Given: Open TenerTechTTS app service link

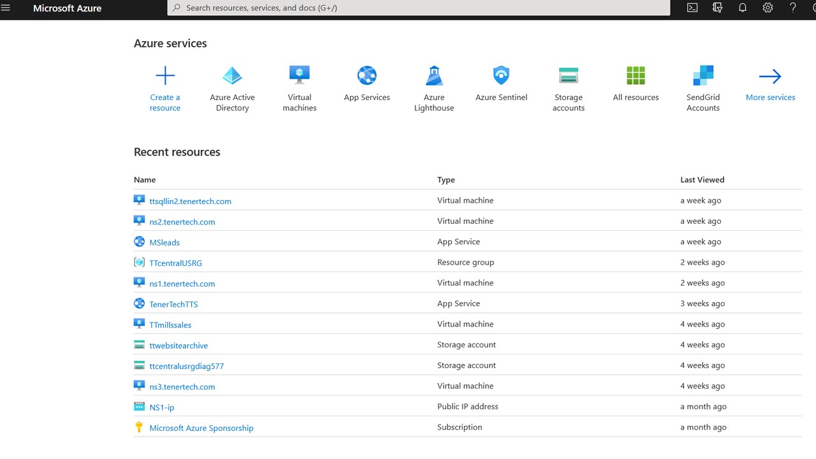Looking at the screenshot, I should (173, 304).
